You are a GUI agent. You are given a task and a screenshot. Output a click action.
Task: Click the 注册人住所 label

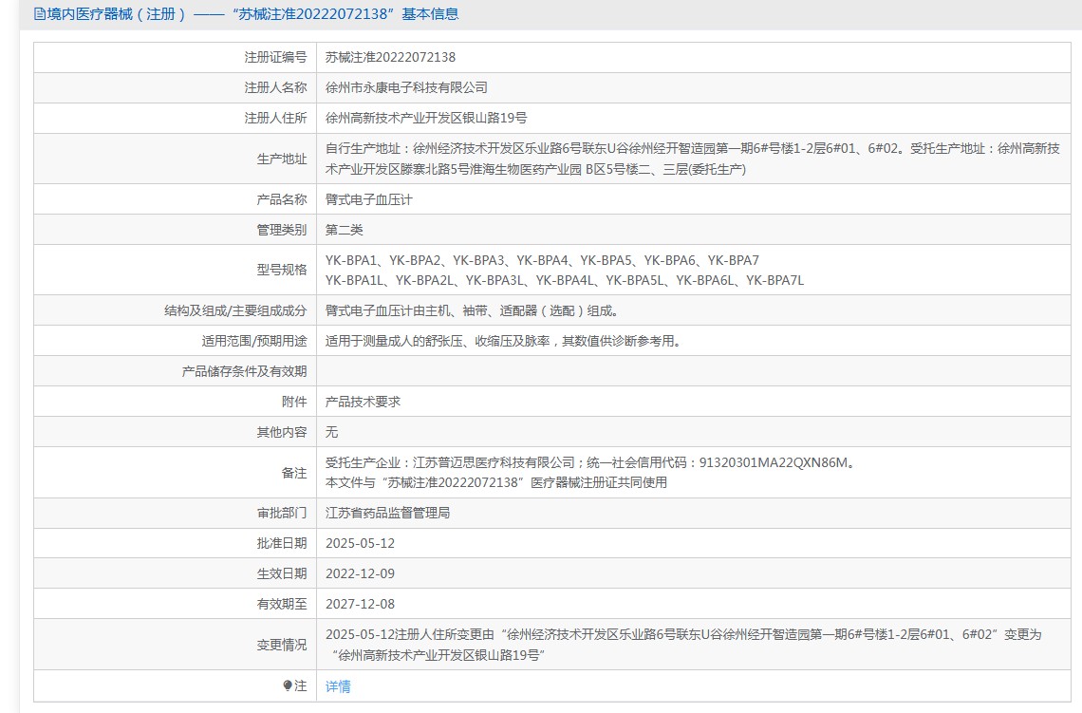(x=275, y=118)
